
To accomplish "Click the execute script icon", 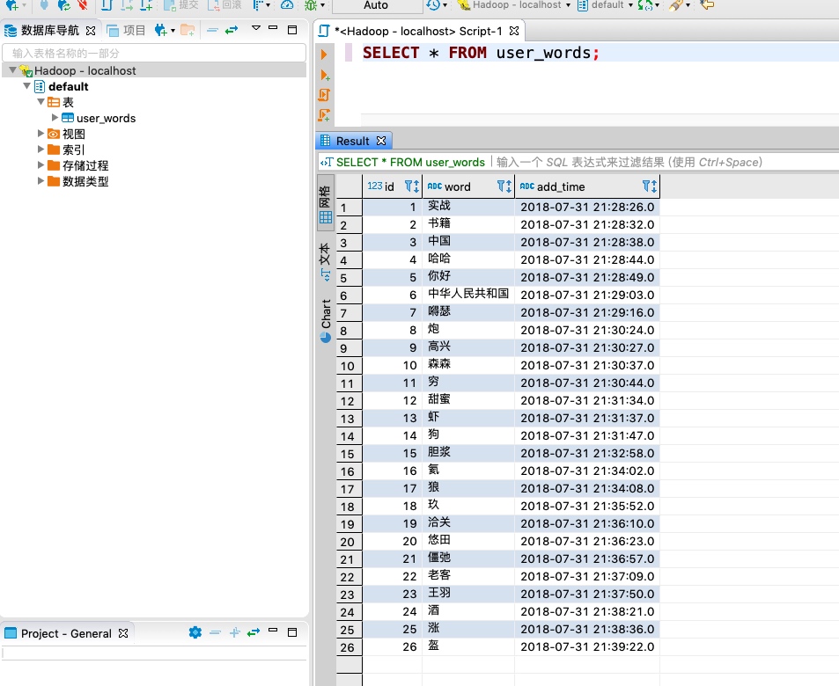I will 324,95.
